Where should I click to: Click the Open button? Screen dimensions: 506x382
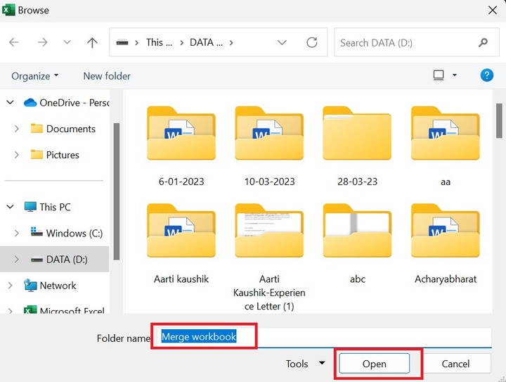tap(374, 364)
